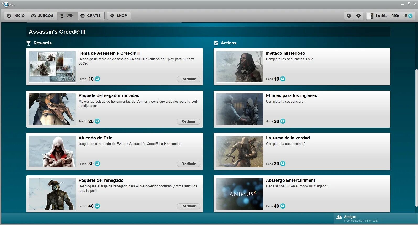Click the information icon button
This screenshot has width=418, height=225.
tap(349, 16)
